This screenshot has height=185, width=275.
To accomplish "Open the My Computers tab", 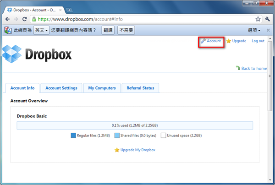I will pos(102,88).
